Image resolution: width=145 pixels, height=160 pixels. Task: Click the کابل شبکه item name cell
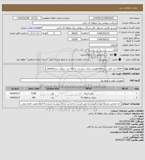89,93
